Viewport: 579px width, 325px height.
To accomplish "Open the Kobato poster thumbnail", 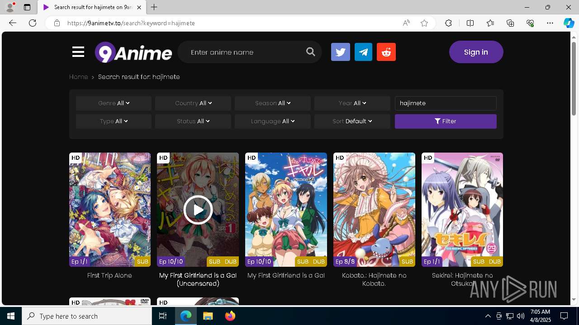I will [x=374, y=209].
